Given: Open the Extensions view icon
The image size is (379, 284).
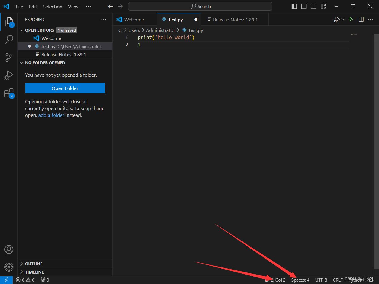Looking at the screenshot, I should coord(9,93).
